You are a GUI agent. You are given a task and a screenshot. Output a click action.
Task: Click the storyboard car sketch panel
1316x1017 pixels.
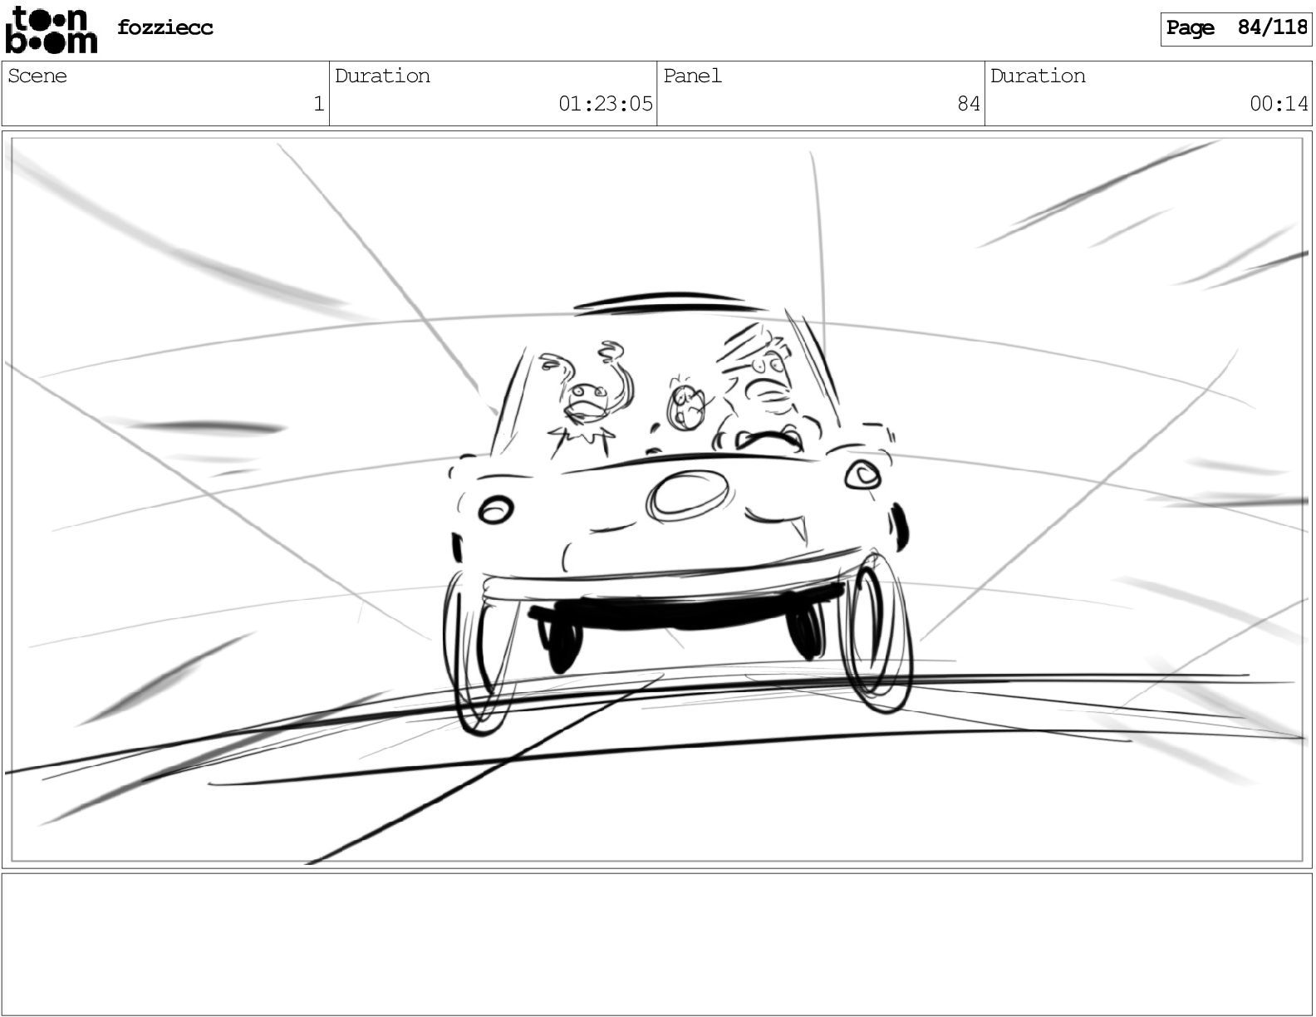(657, 499)
